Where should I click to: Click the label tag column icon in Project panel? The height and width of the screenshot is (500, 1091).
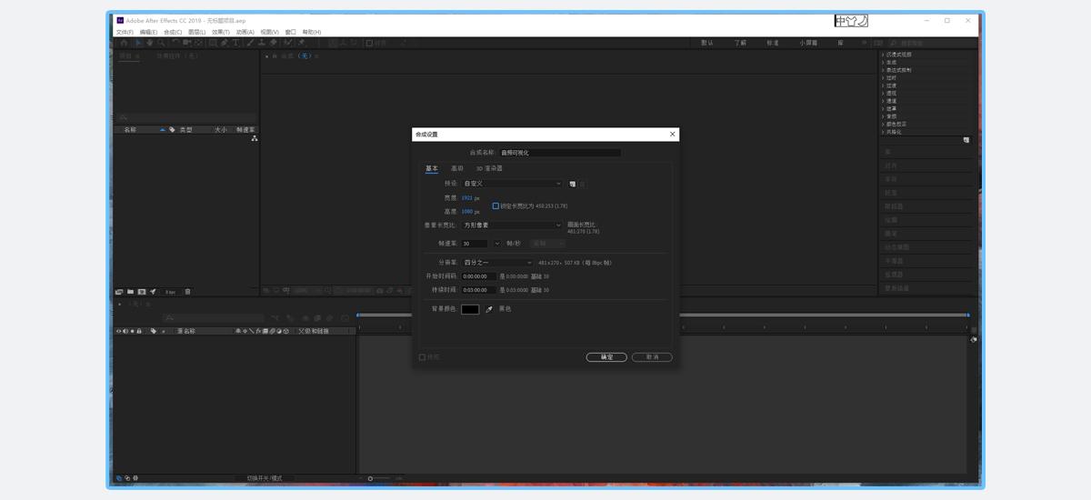(172, 130)
